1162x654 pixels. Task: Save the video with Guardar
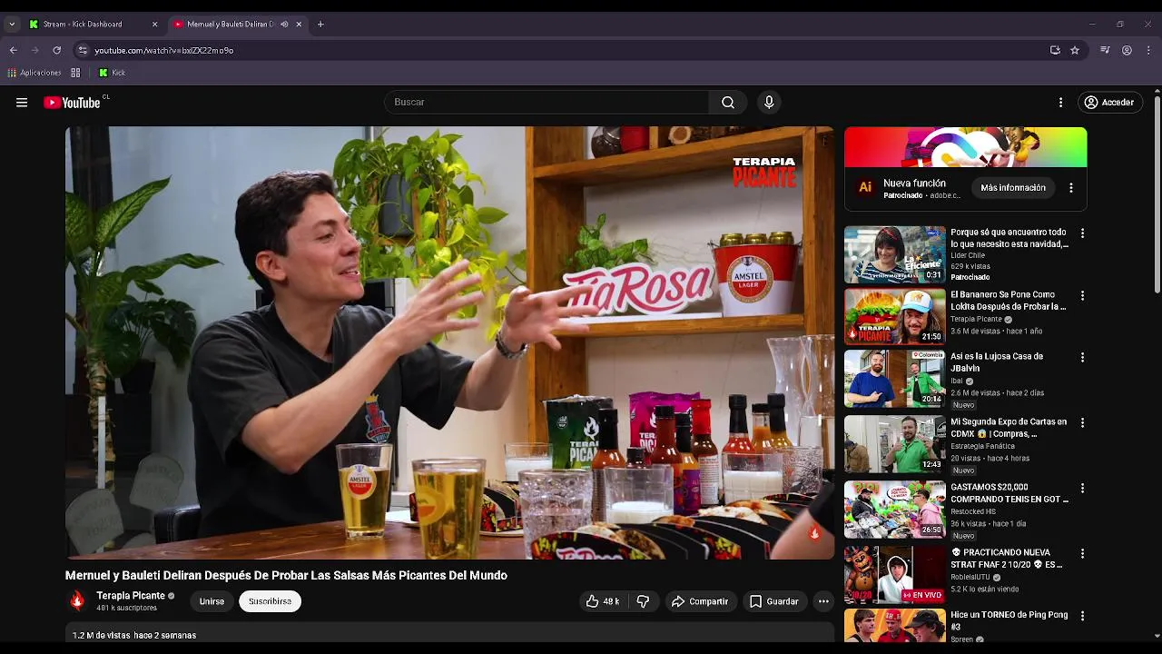(774, 601)
